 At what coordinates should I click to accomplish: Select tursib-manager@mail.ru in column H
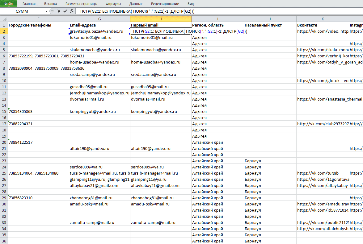161,173
